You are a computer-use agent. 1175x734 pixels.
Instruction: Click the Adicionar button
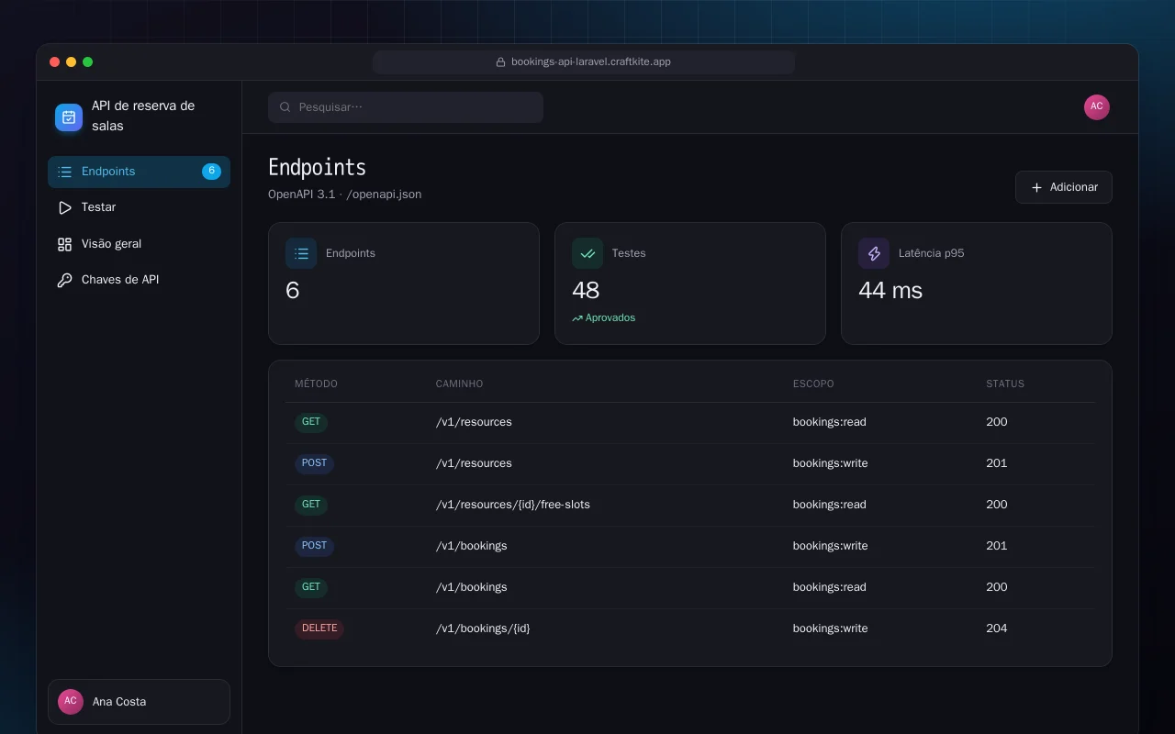coord(1064,187)
